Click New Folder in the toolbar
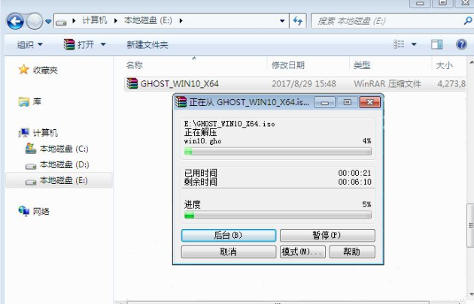Viewport: 474px width, 304px height. [x=147, y=45]
